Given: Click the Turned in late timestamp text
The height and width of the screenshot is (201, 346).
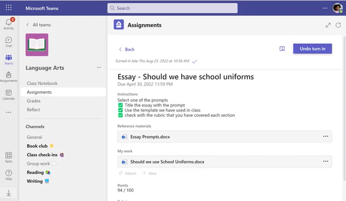Looking at the screenshot, I should pos(152,61).
